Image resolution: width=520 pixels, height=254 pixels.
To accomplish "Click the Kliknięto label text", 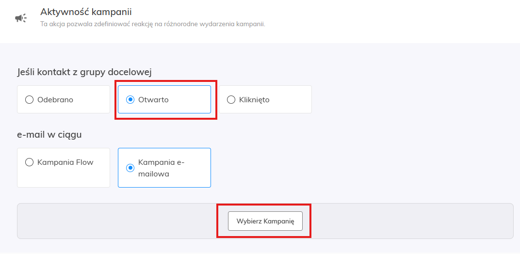I will pyautogui.click(x=254, y=100).
